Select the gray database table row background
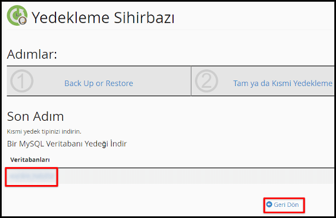 tap(193, 176)
